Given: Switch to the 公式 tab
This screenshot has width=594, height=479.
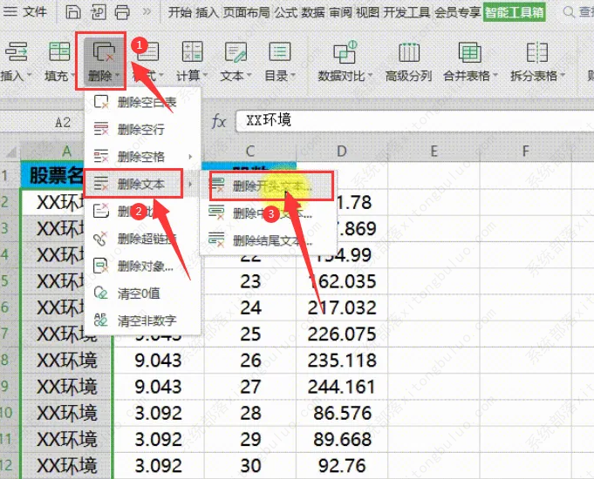Looking at the screenshot, I should pos(285,12).
